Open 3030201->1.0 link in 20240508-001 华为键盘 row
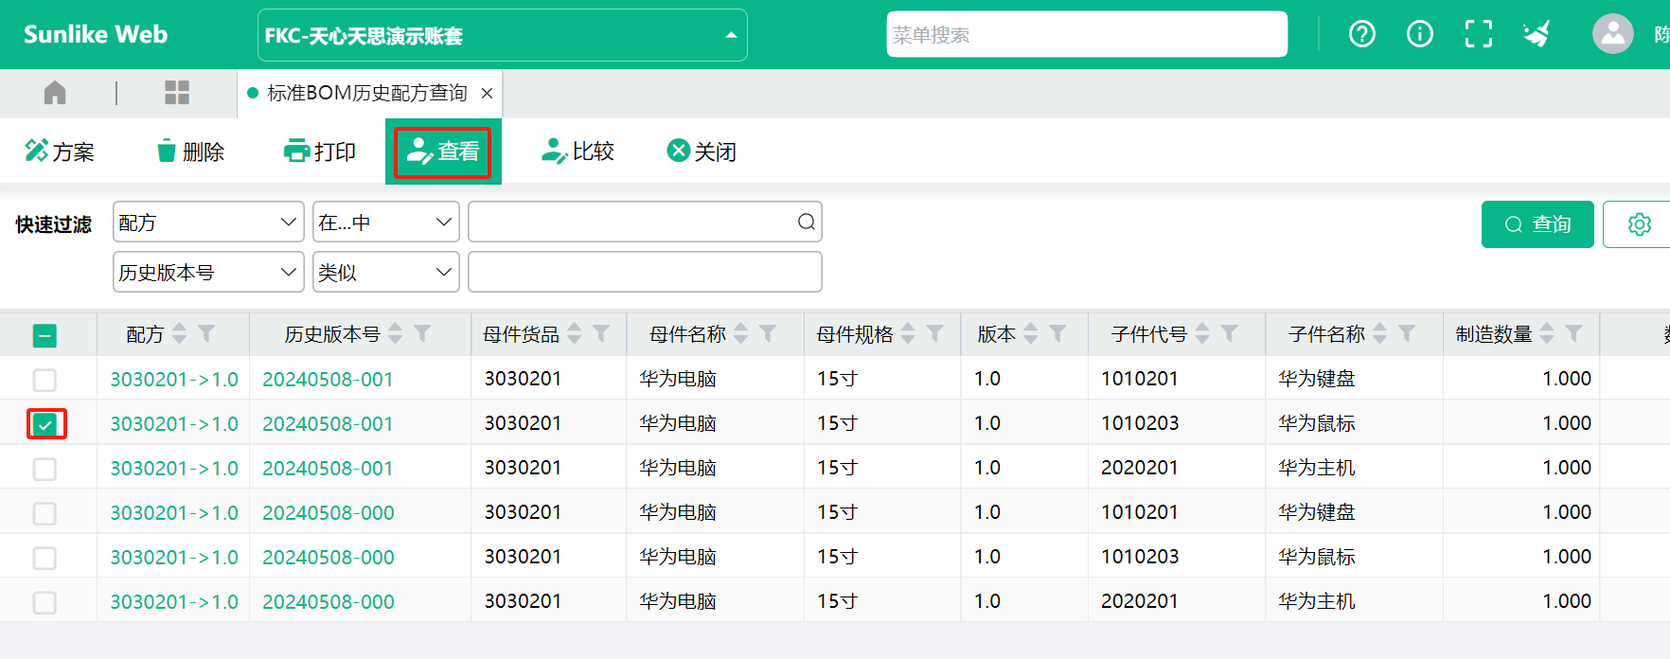The height and width of the screenshot is (659, 1670). pos(174,380)
